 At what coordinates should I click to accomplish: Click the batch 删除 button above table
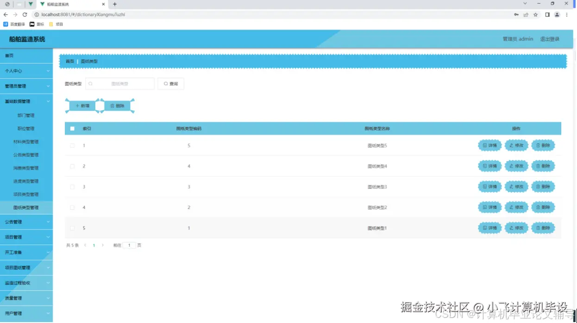coord(117,106)
